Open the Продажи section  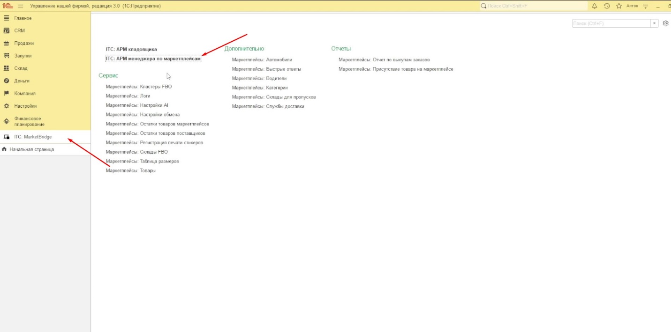tap(45, 43)
